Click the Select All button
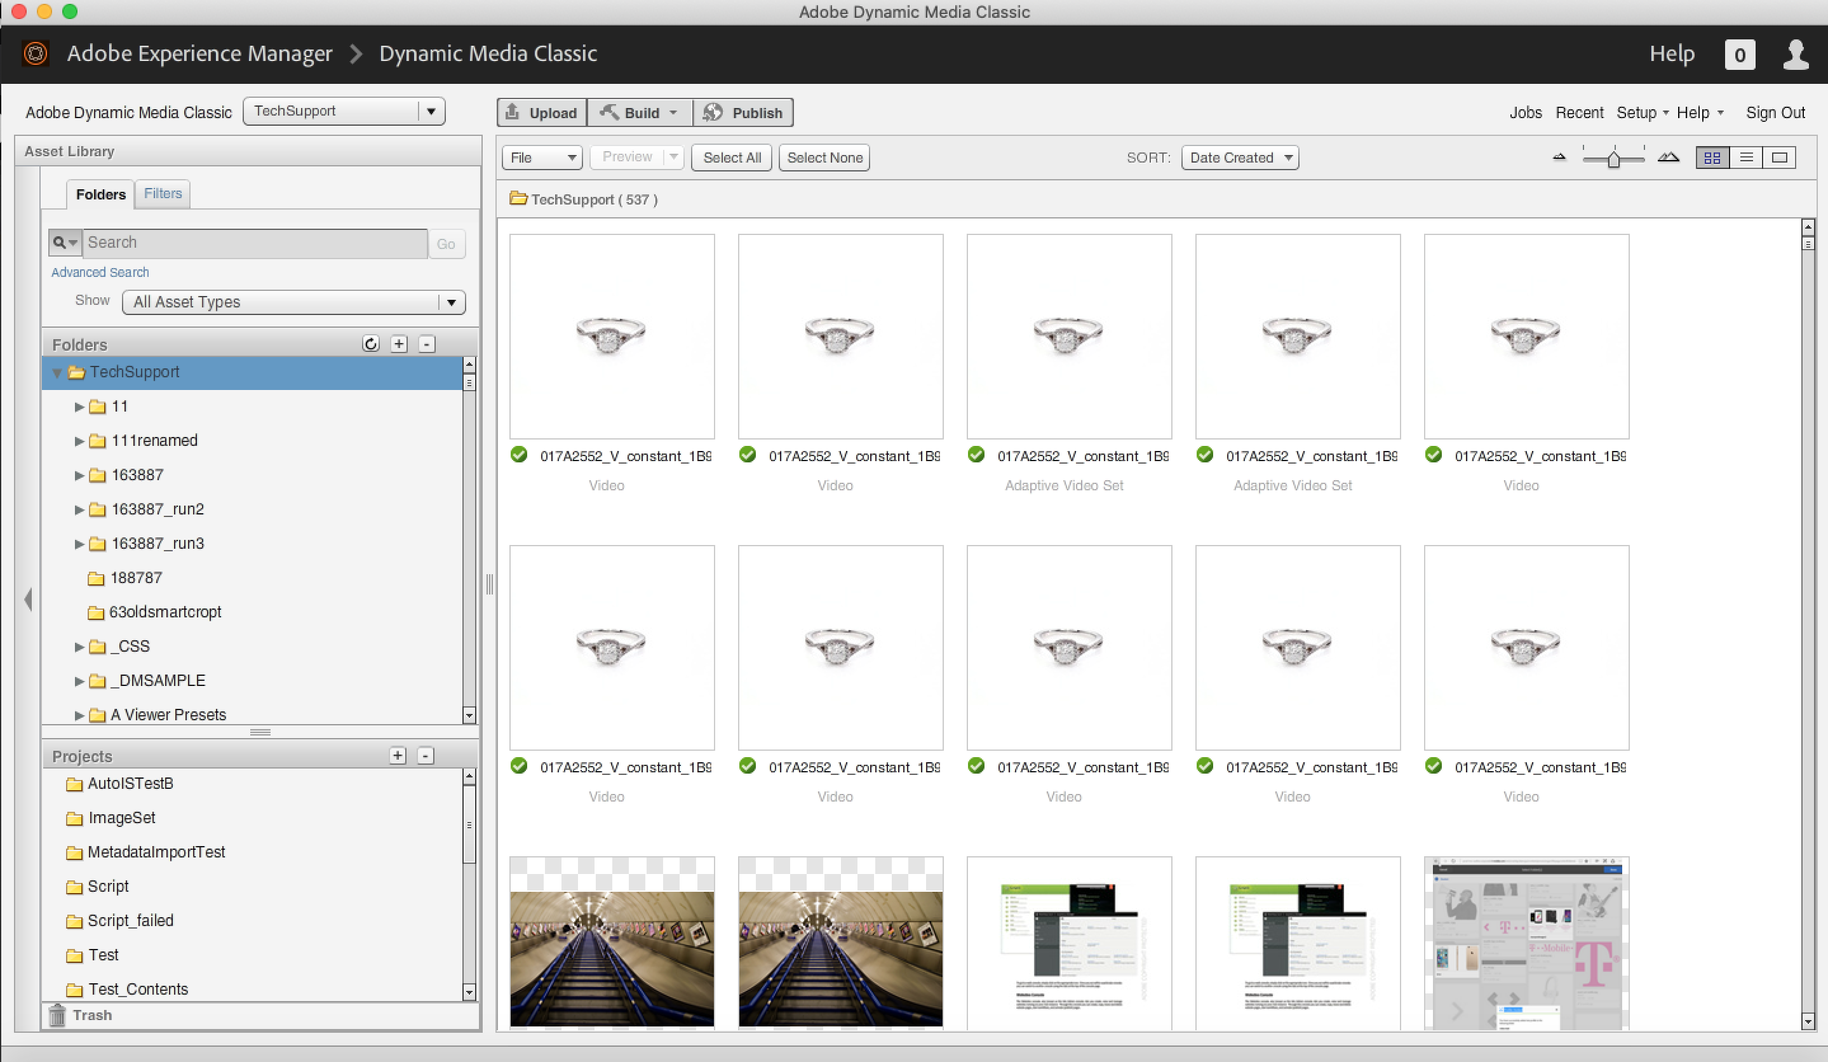This screenshot has height=1062, width=1828. 731,158
